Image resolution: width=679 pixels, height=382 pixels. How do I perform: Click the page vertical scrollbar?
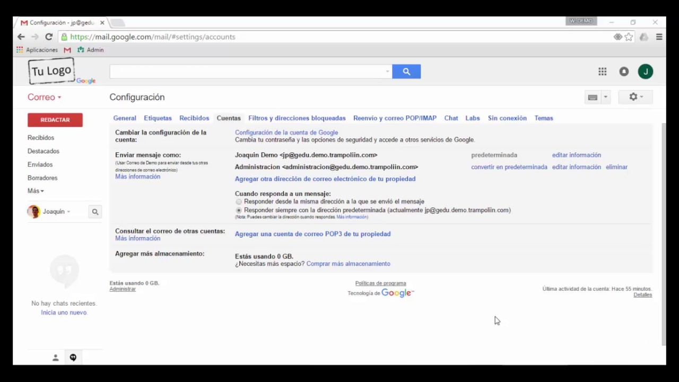[663, 233]
